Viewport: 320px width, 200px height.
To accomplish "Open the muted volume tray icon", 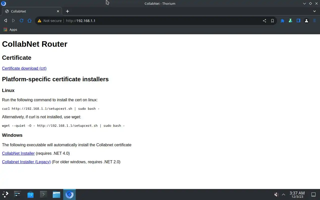I will click(x=276, y=194).
